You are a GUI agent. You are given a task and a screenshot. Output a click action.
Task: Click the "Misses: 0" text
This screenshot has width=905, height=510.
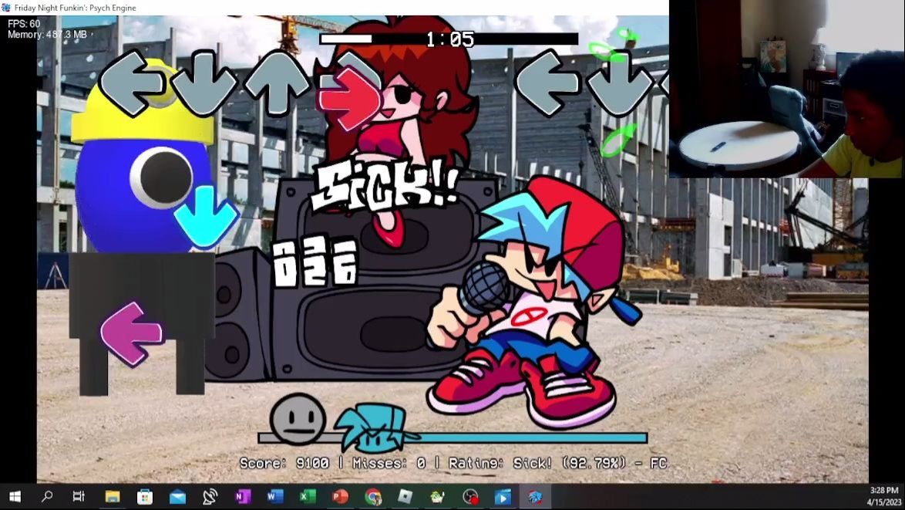coord(389,463)
